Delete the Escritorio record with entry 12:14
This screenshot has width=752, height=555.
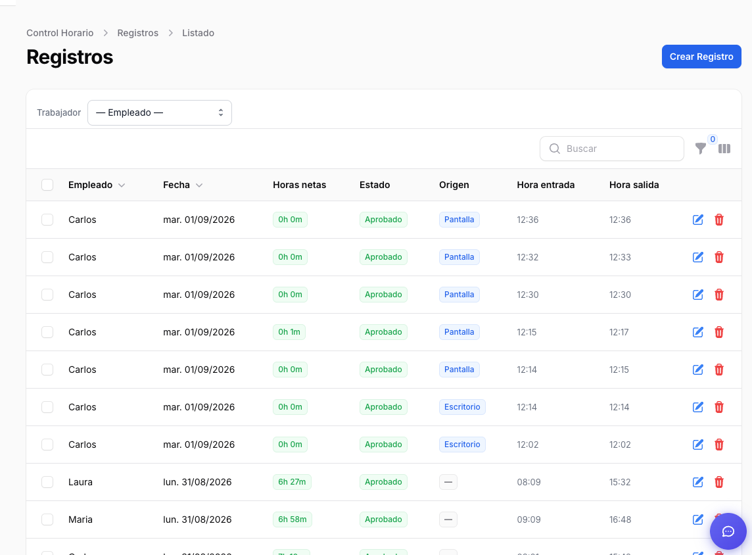point(719,407)
